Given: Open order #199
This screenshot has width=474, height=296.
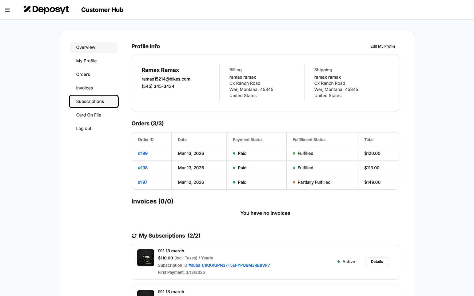Looking at the screenshot, I should coord(143,153).
